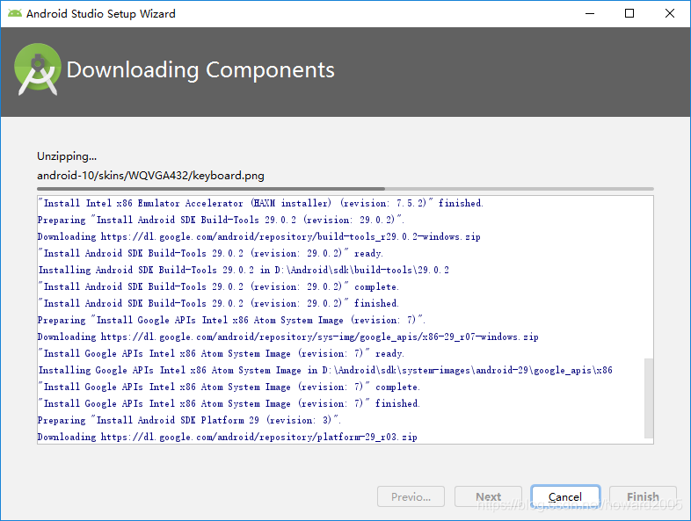Click the Installing Build-Tools in D:\Android\sdk line
Image resolution: width=691 pixels, height=521 pixels.
coord(244,270)
